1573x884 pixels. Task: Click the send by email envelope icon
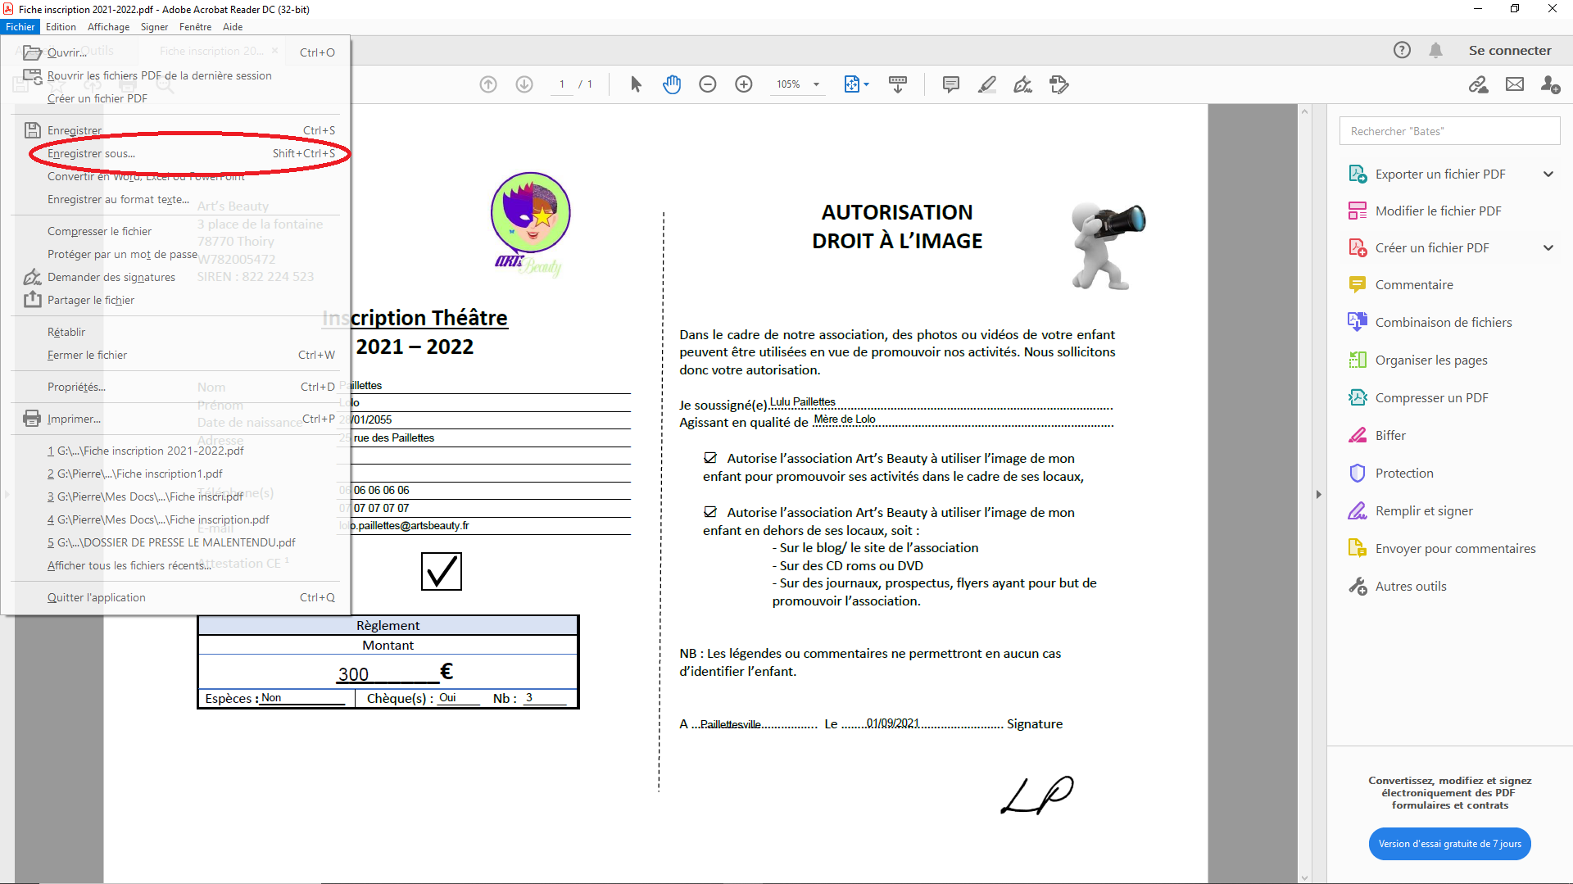click(x=1515, y=84)
